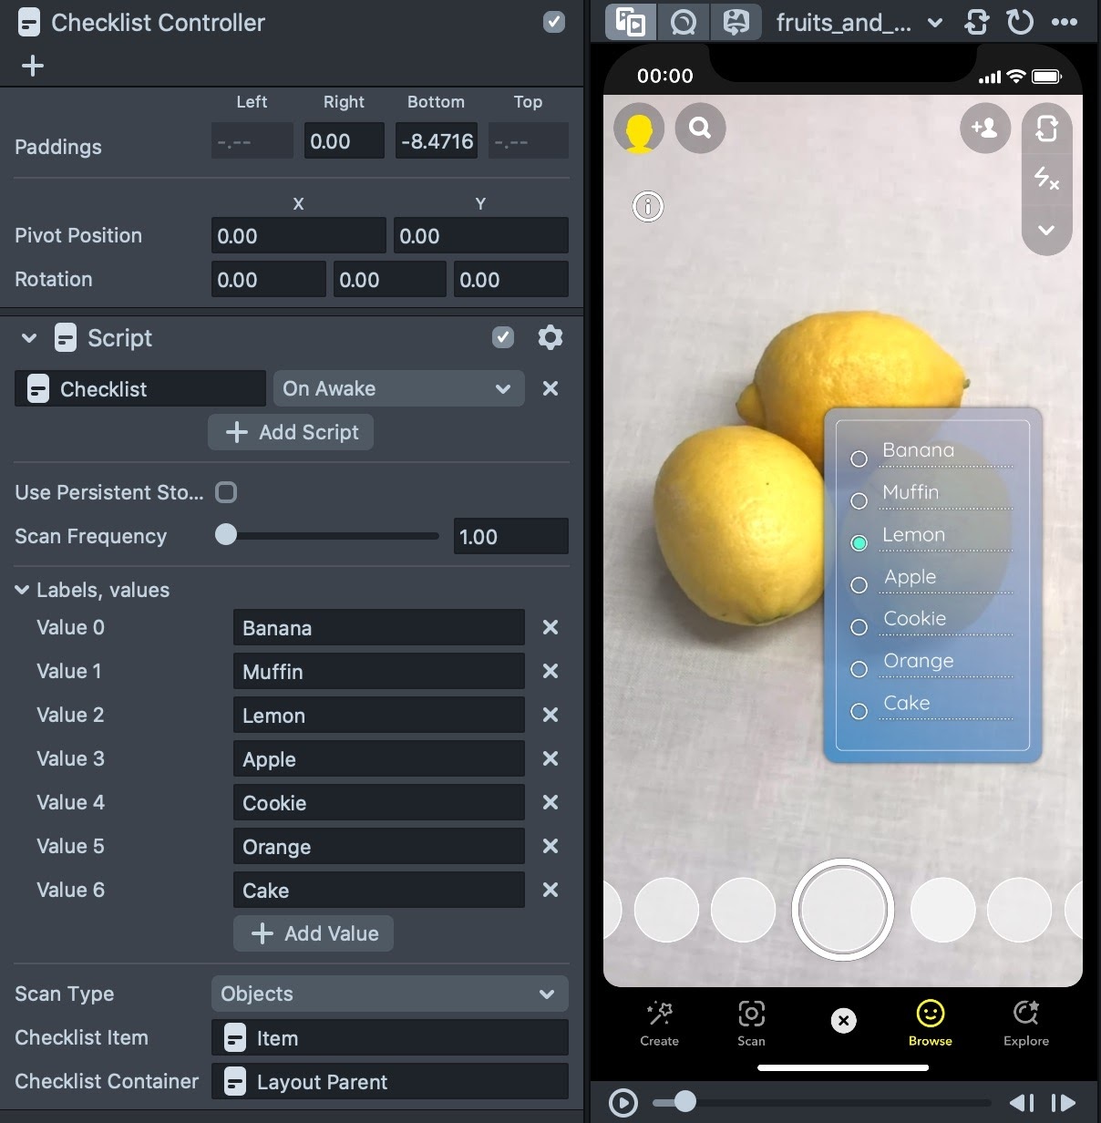Viewport: 1101px width, 1123px height.
Task: Collapse the Labels, values section
Action: 22,590
